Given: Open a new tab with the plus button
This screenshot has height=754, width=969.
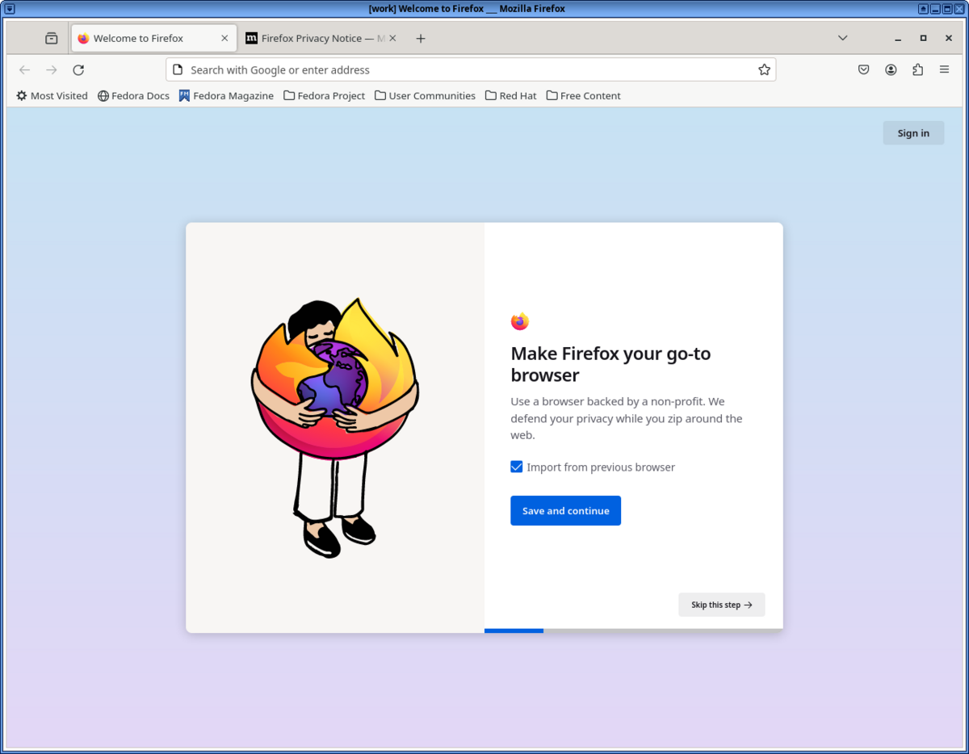Looking at the screenshot, I should pos(420,38).
